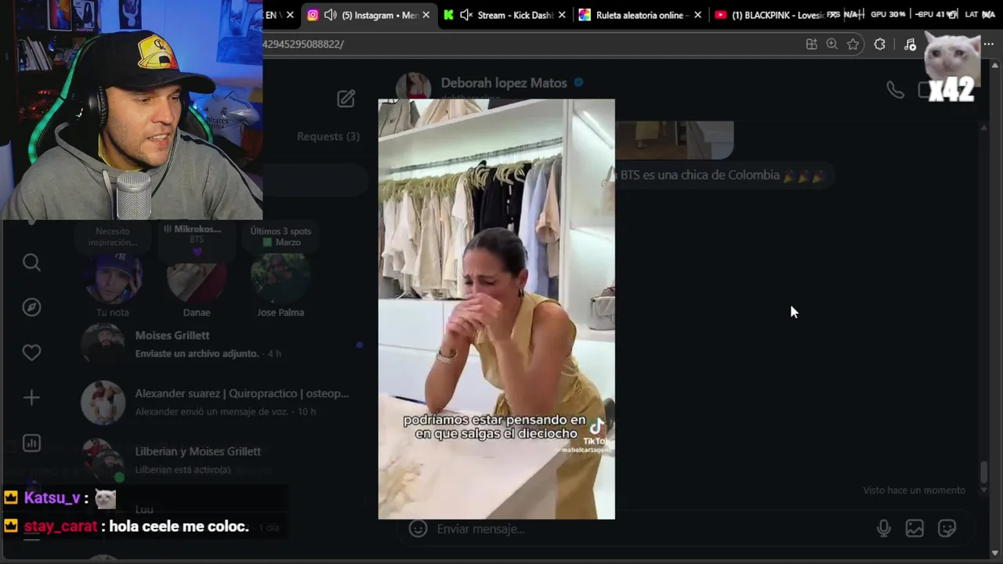
Task: Switch to the Instagram tab
Action: tap(368, 15)
